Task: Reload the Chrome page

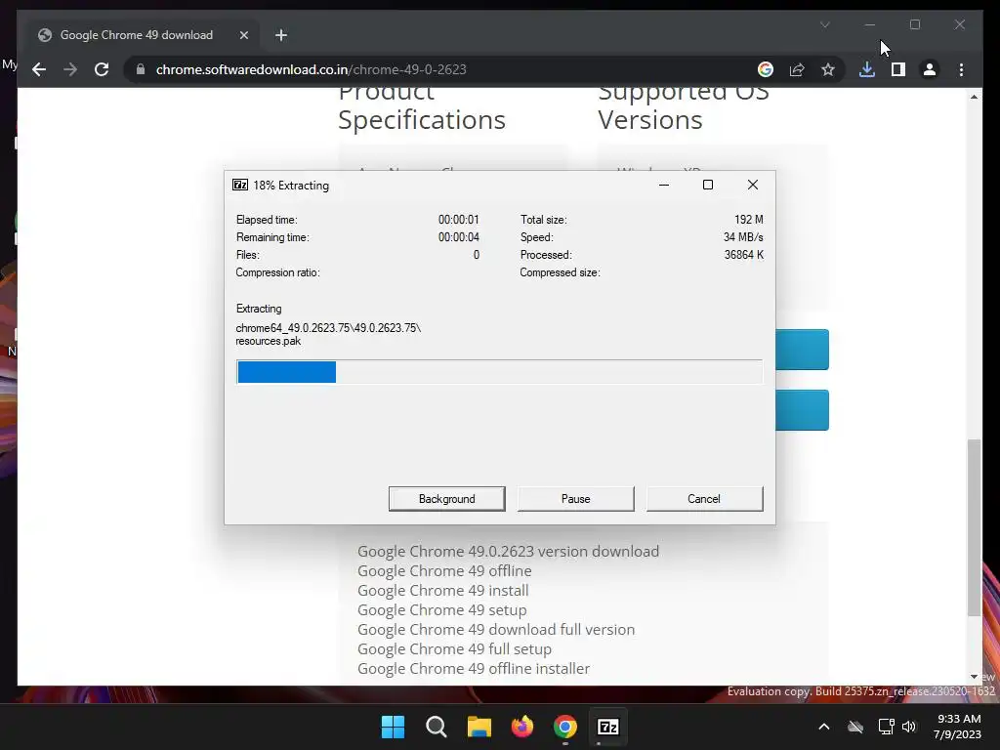Action: pos(102,69)
